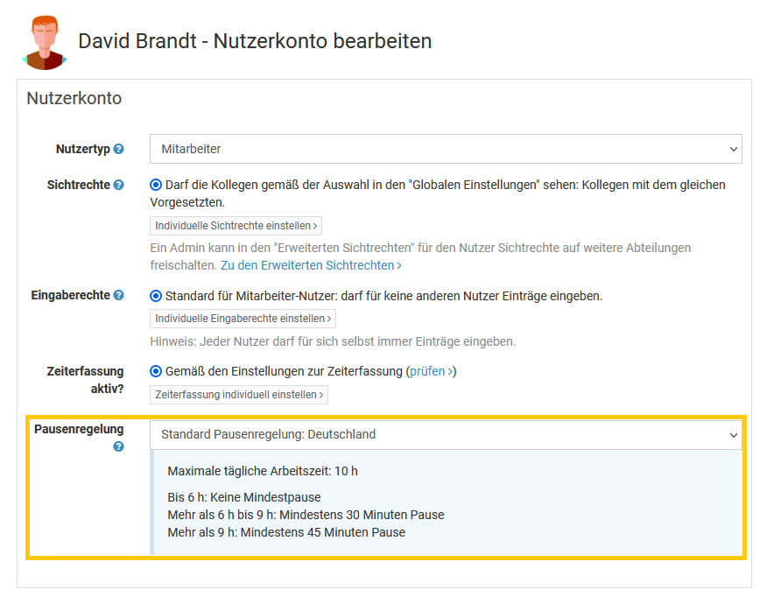Click David Brandt's avatar picture
The image size is (767, 604).
click(44, 42)
